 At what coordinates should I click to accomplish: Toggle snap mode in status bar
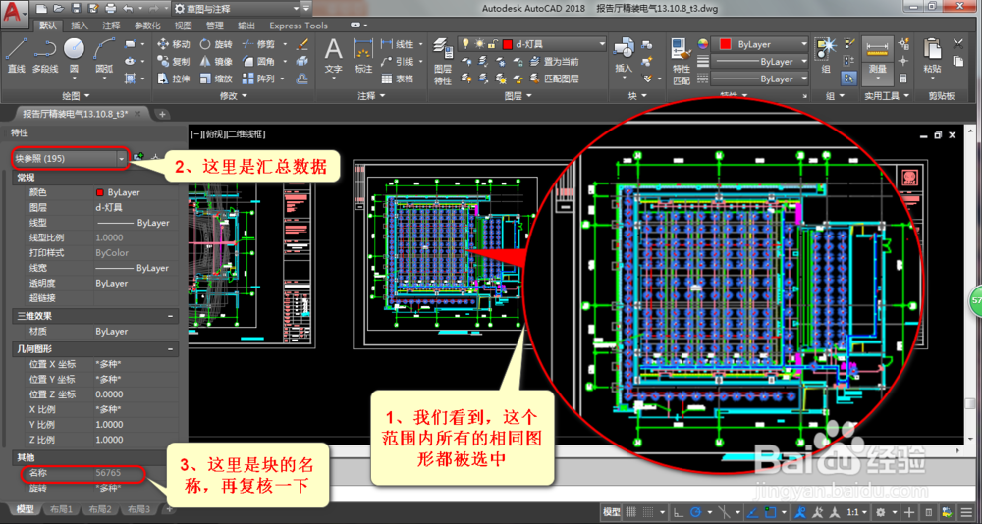coord(649,511)
